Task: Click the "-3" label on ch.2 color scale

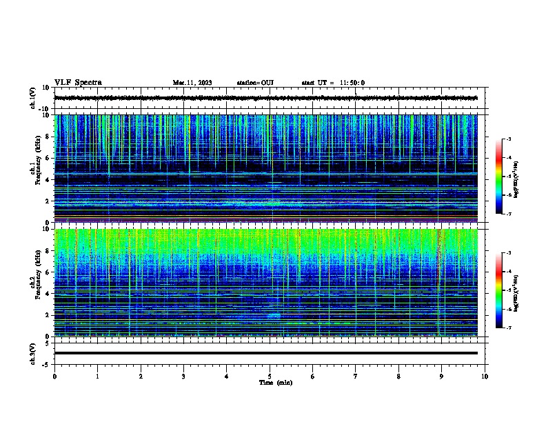Action: pos(509,253)
